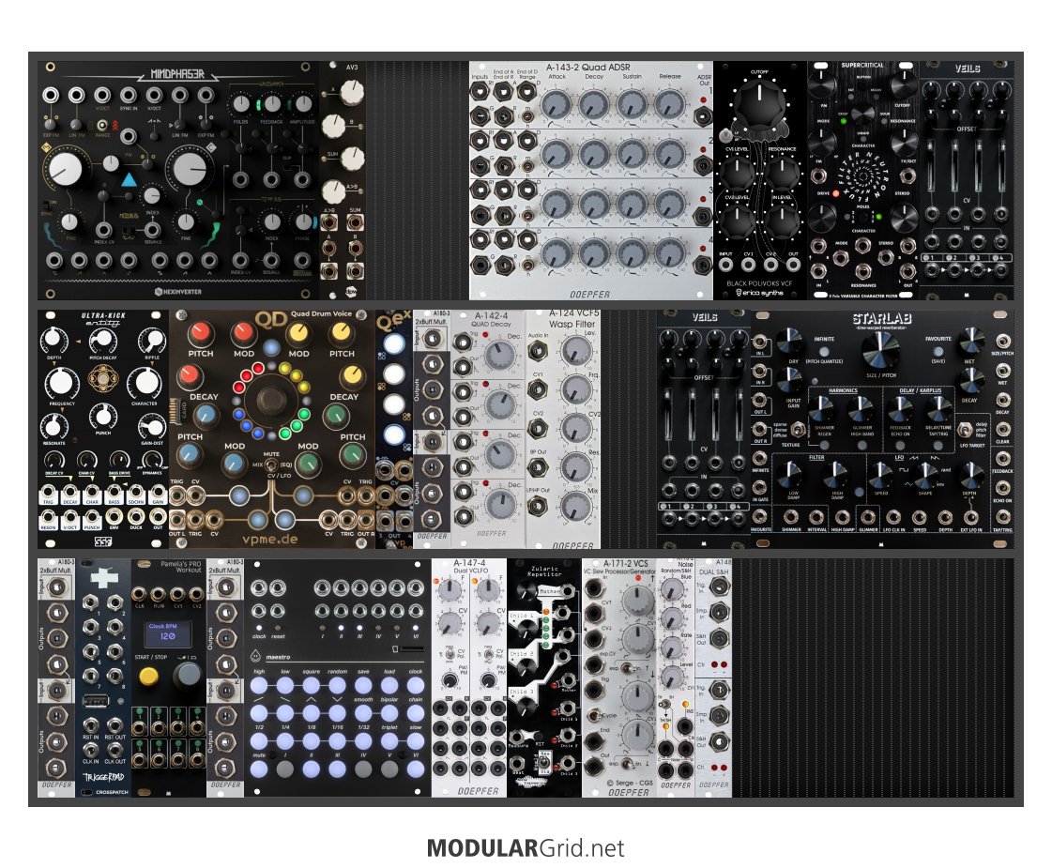Click the FAVOURITE (SAVE) button on Starlab
Screen dimensions: 1052x868
[x=938, y=350]
